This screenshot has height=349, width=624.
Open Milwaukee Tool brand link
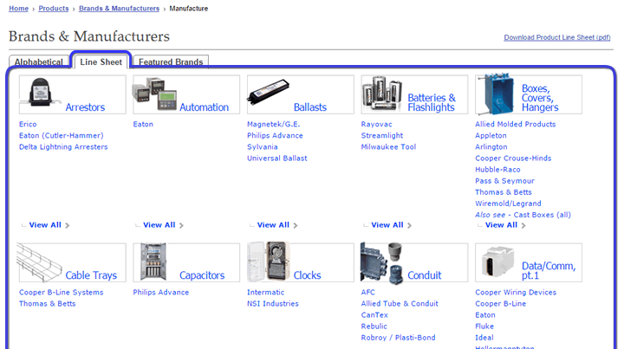[388, 146]
